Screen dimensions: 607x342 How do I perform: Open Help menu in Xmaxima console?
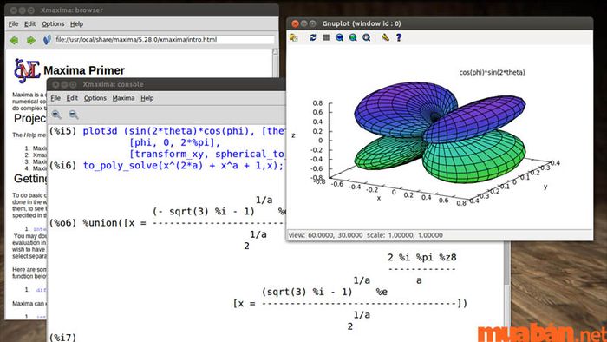(147, 98)
